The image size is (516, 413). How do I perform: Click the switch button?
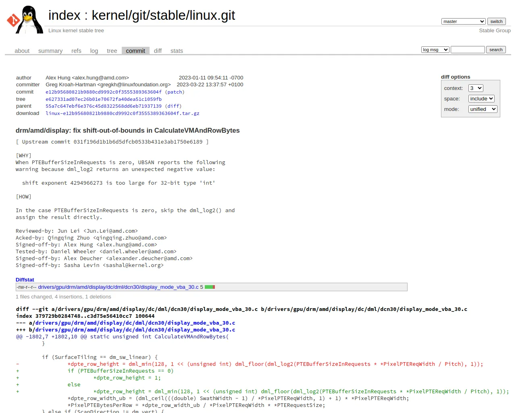click(496, 21)
